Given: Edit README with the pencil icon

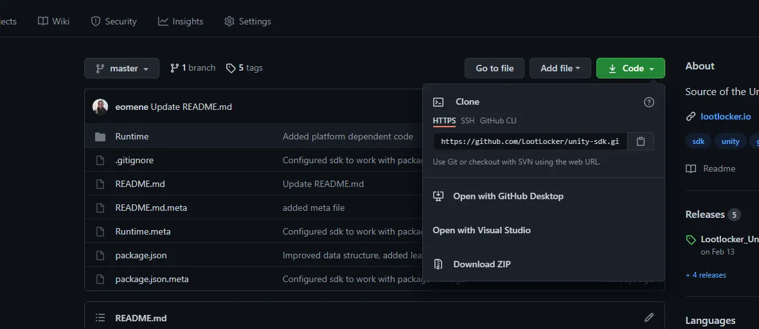Looking at the screenshot, I should [x=649, y=318].
